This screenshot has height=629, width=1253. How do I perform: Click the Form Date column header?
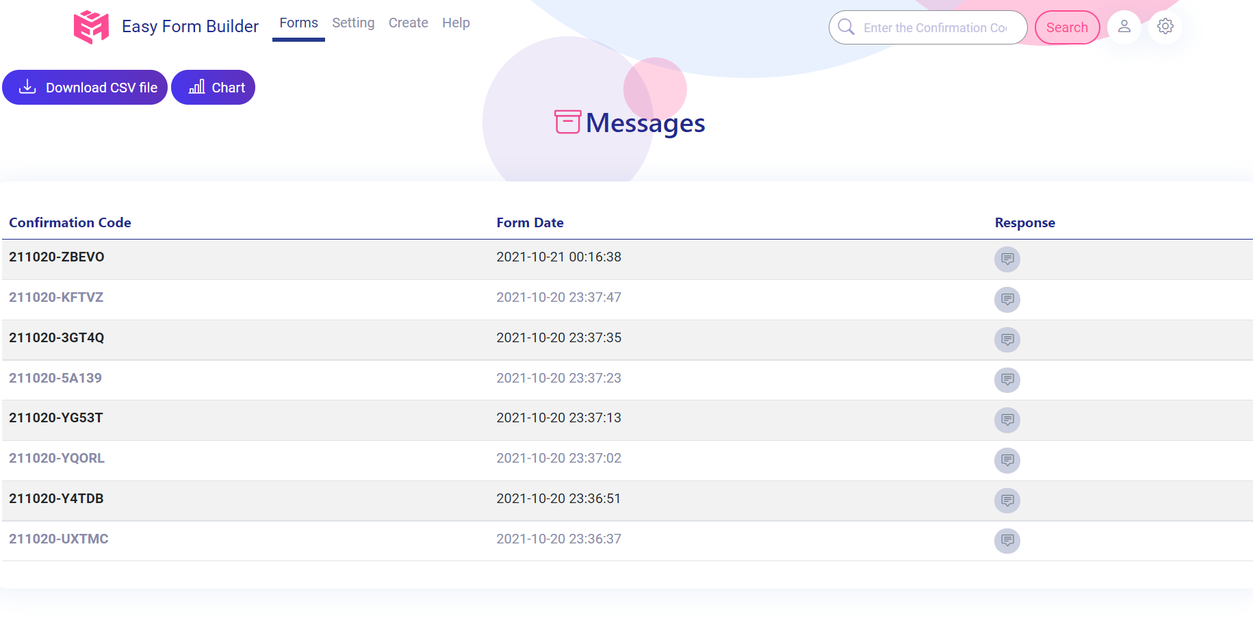pyautogui.click(x=530, y=222)
